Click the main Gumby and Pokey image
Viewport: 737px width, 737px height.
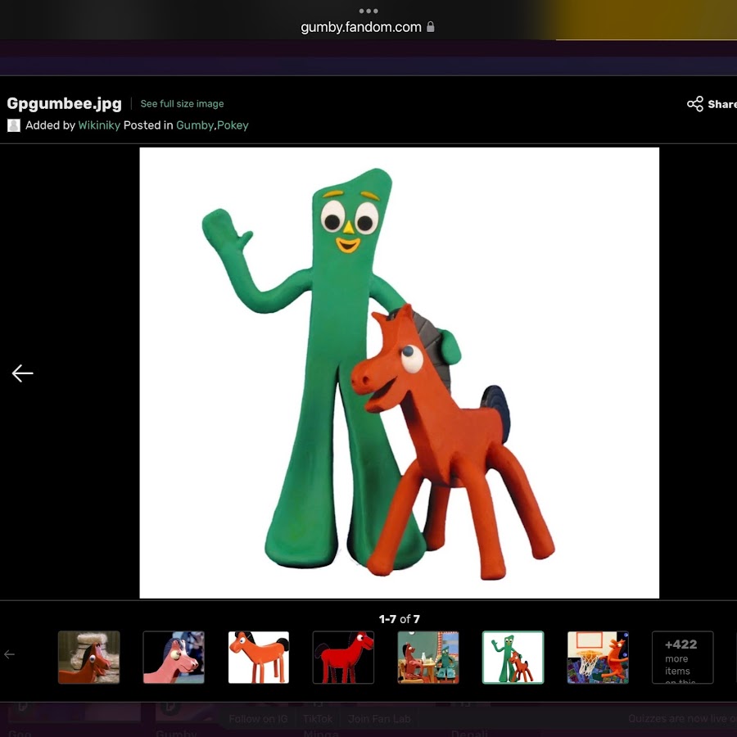coord(399,373)
